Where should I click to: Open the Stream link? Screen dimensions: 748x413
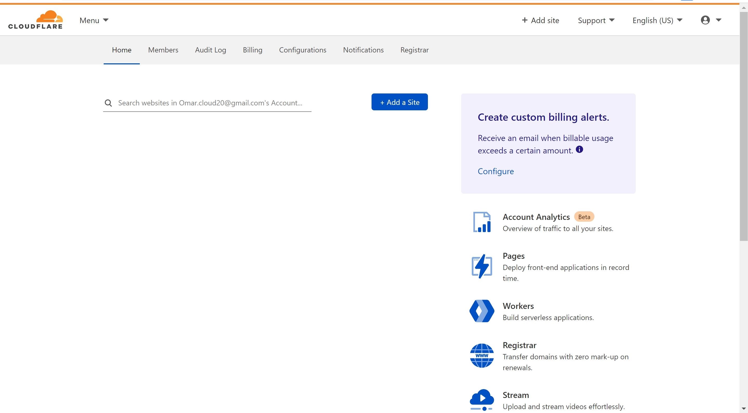click(x=516, y=395)
